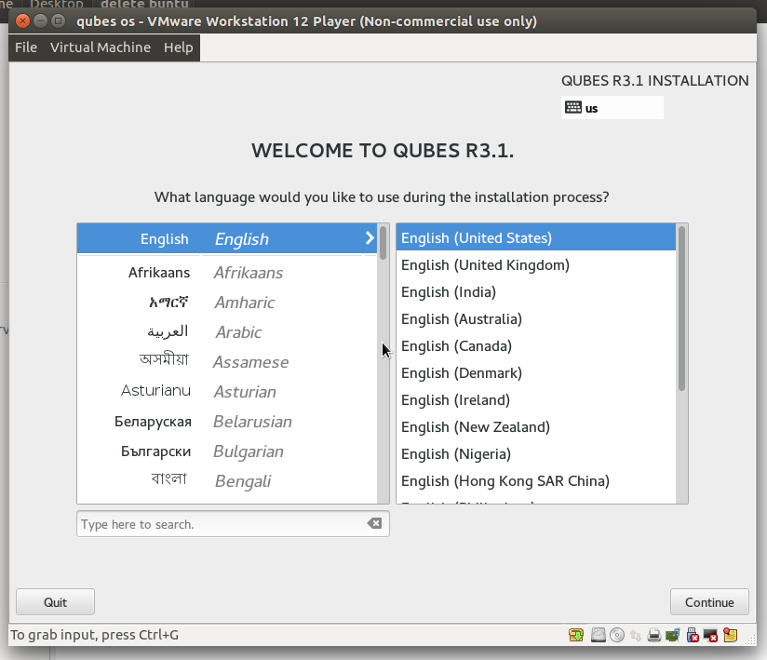
Task: Click the sound card device icon
Action: point(673,635)
